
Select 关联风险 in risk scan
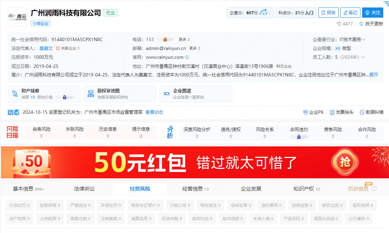coord(75,132)
